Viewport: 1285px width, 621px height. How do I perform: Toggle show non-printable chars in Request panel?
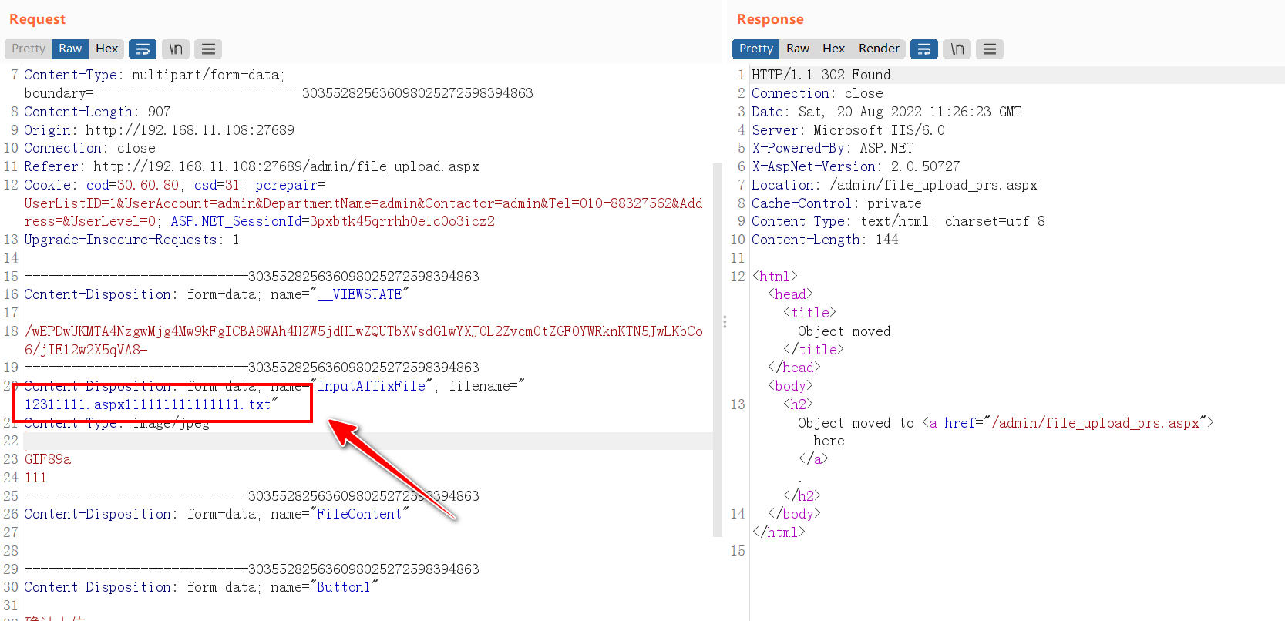176,49
